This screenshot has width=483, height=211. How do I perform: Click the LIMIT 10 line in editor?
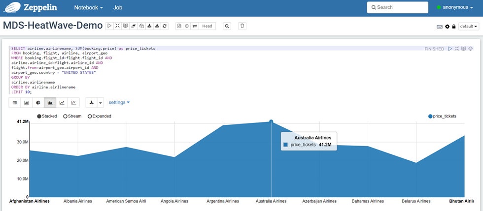(x=21, y=91)
